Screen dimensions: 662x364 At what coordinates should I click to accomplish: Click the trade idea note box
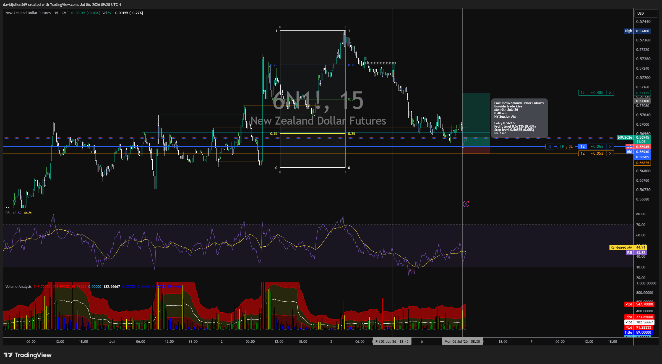[519, 118]
